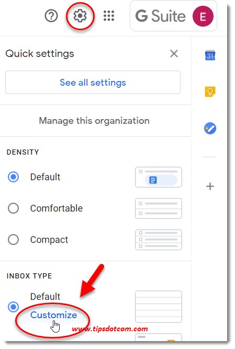Open Google Tasks side panel icon
This screenshot has height=349, width=235.
[210, 129]
